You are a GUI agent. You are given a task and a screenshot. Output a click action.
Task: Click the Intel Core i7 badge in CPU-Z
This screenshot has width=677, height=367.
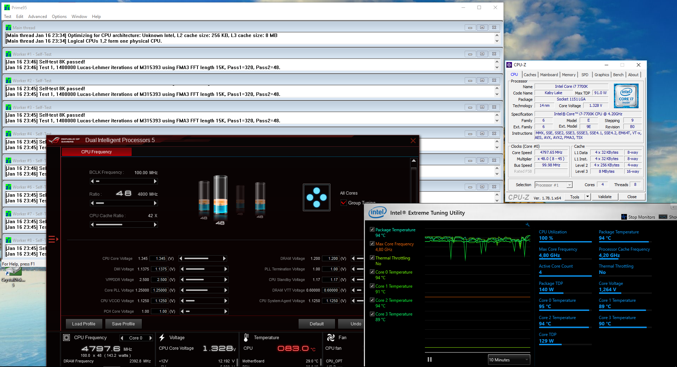626,96
